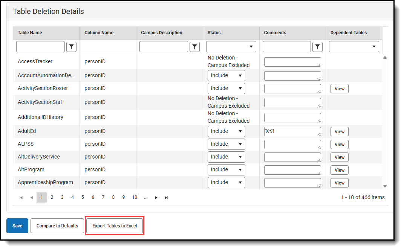Select page 5 in pagination
The width and height of the screenshot is (404, 250).
83,197
